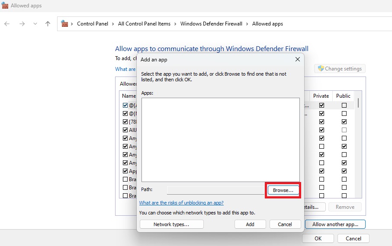Open the Windows Defender Firewall breadcrumb

(x=211, y=24)
